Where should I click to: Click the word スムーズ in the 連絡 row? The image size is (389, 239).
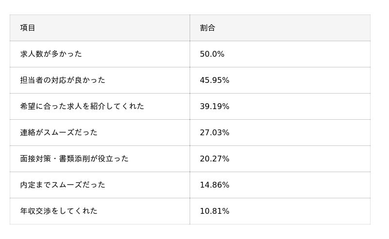click(62, 133)
